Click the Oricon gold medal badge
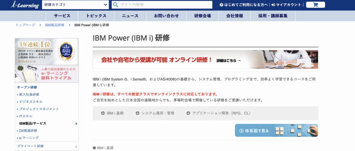 pyautogui.click(x=66, y=52)
